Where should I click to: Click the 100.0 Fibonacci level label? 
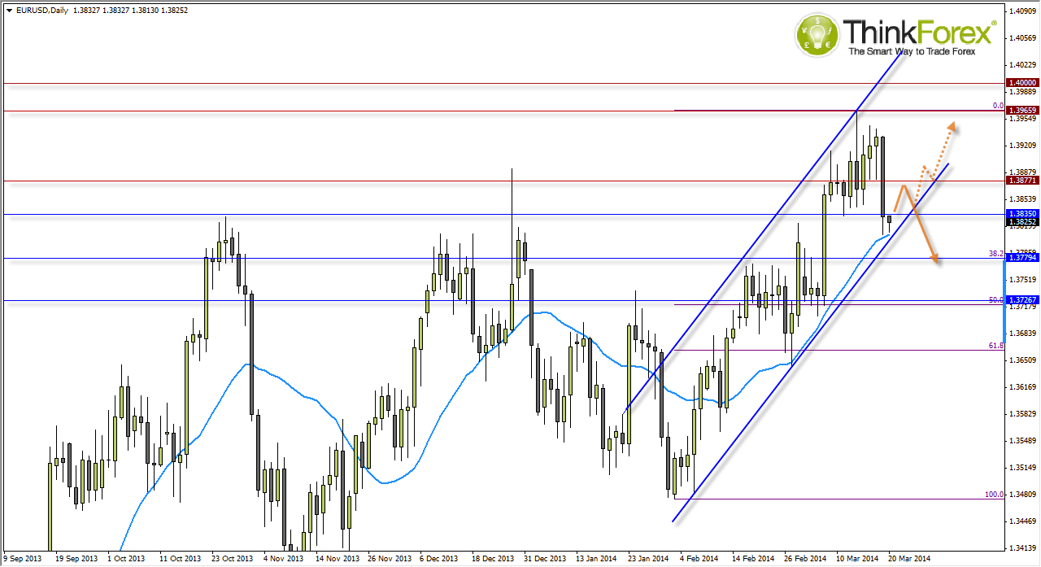click(995, 495)
